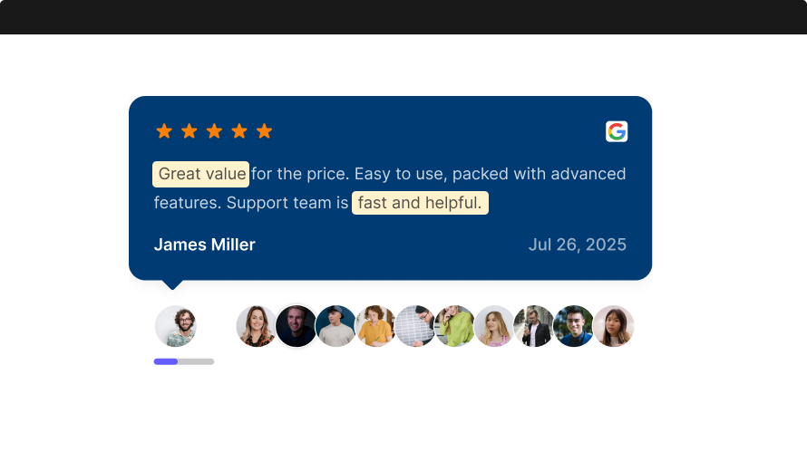
Task: Click the review date Jul 26, 2025
Action: [x=578, y=245]
